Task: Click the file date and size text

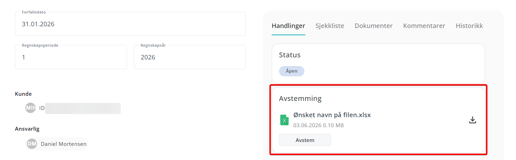Action: (319, 125)
